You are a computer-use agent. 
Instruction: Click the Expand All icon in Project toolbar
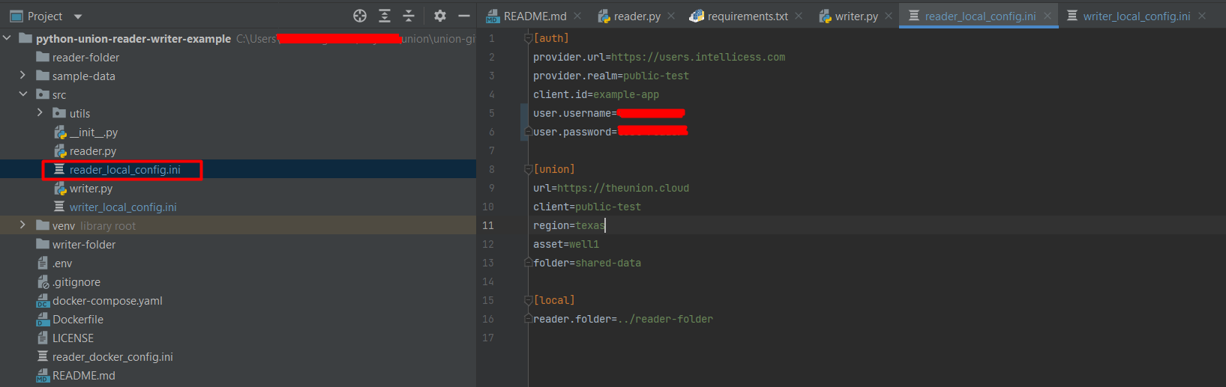coord(385,16)
